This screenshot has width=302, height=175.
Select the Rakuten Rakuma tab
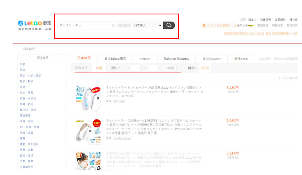click(x=176, y=59)
